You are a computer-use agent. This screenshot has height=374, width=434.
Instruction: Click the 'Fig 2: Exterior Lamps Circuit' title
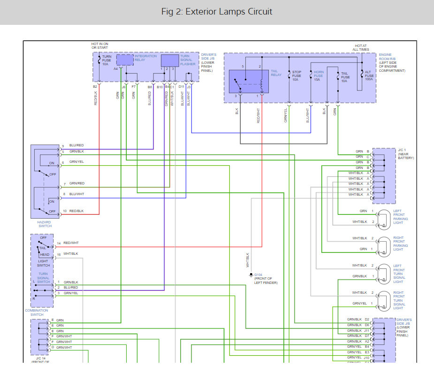point(217,12)
